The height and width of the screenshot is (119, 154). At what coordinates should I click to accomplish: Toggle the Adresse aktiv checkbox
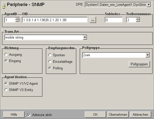(29, 114)
